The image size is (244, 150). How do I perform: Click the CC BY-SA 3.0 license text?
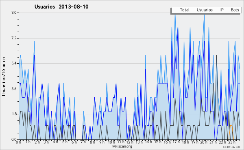click(231, 147)
